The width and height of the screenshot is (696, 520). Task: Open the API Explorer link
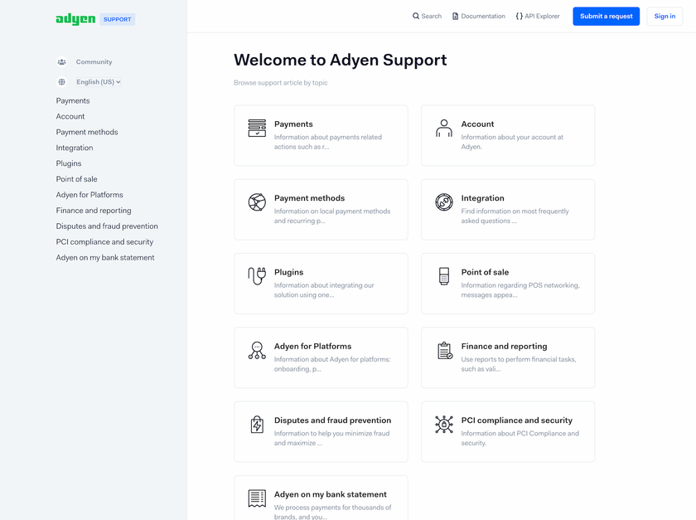(537, 17)
